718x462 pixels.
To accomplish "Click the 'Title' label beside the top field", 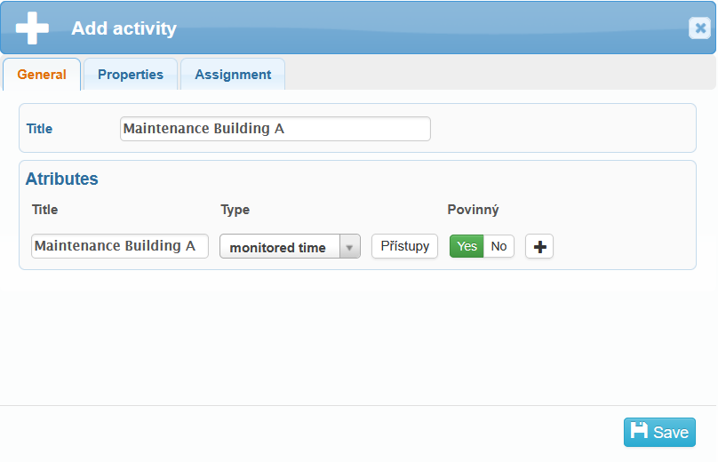I will point(39,129).
